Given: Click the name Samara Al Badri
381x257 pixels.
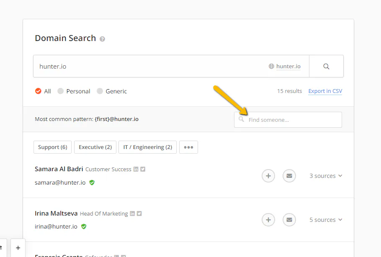Looking at the screenshot, I should (59, 169).
